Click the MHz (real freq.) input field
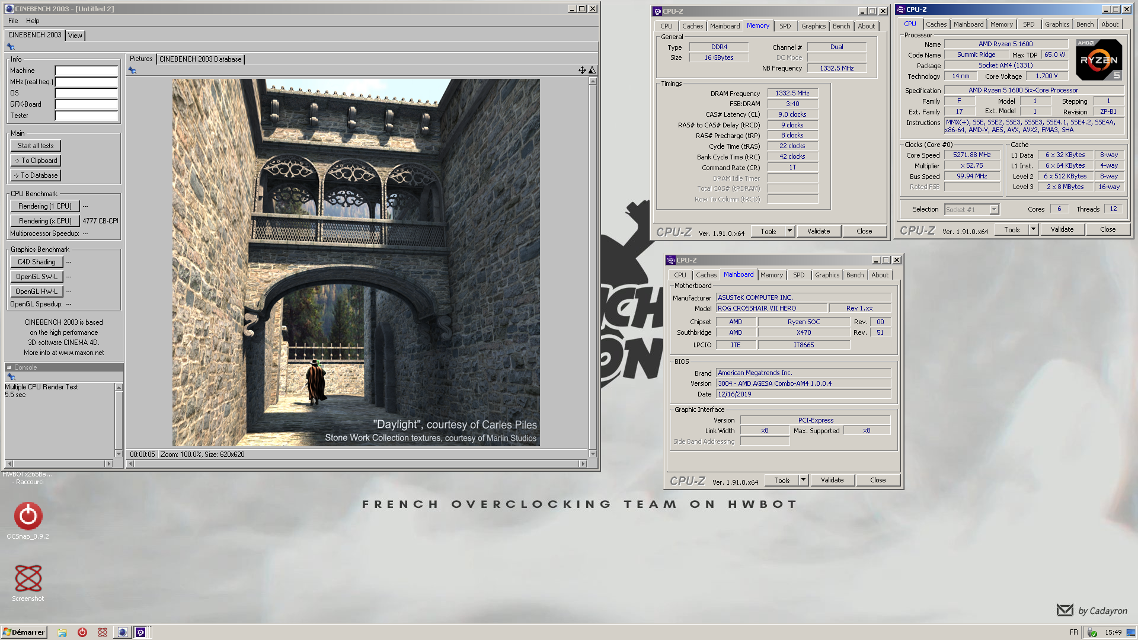Screen dimensions: 1138x640 [87, 82]
